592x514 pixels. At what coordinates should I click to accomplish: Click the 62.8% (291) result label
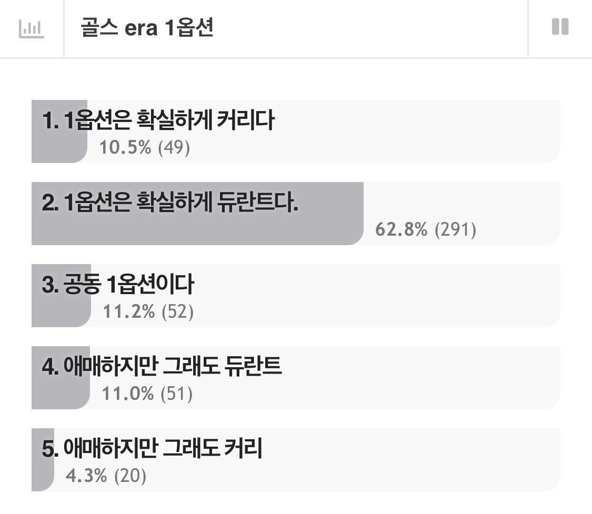[426, 229]
